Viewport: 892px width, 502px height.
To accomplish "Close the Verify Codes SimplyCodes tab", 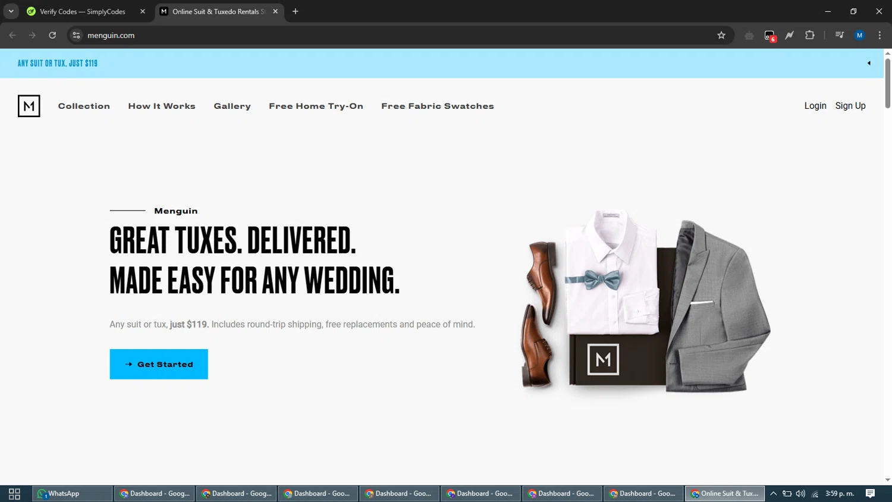I will (143, 11).
